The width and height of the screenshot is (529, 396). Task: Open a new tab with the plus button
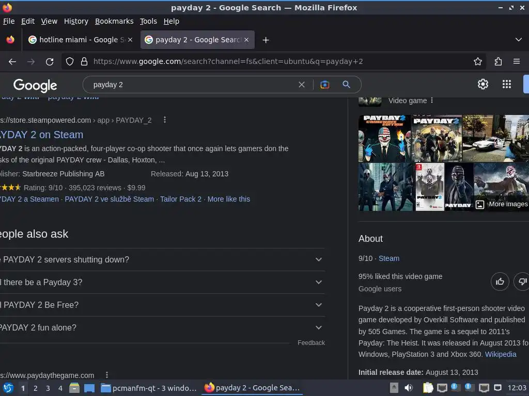pyautogui.click(x=266, y=40)
